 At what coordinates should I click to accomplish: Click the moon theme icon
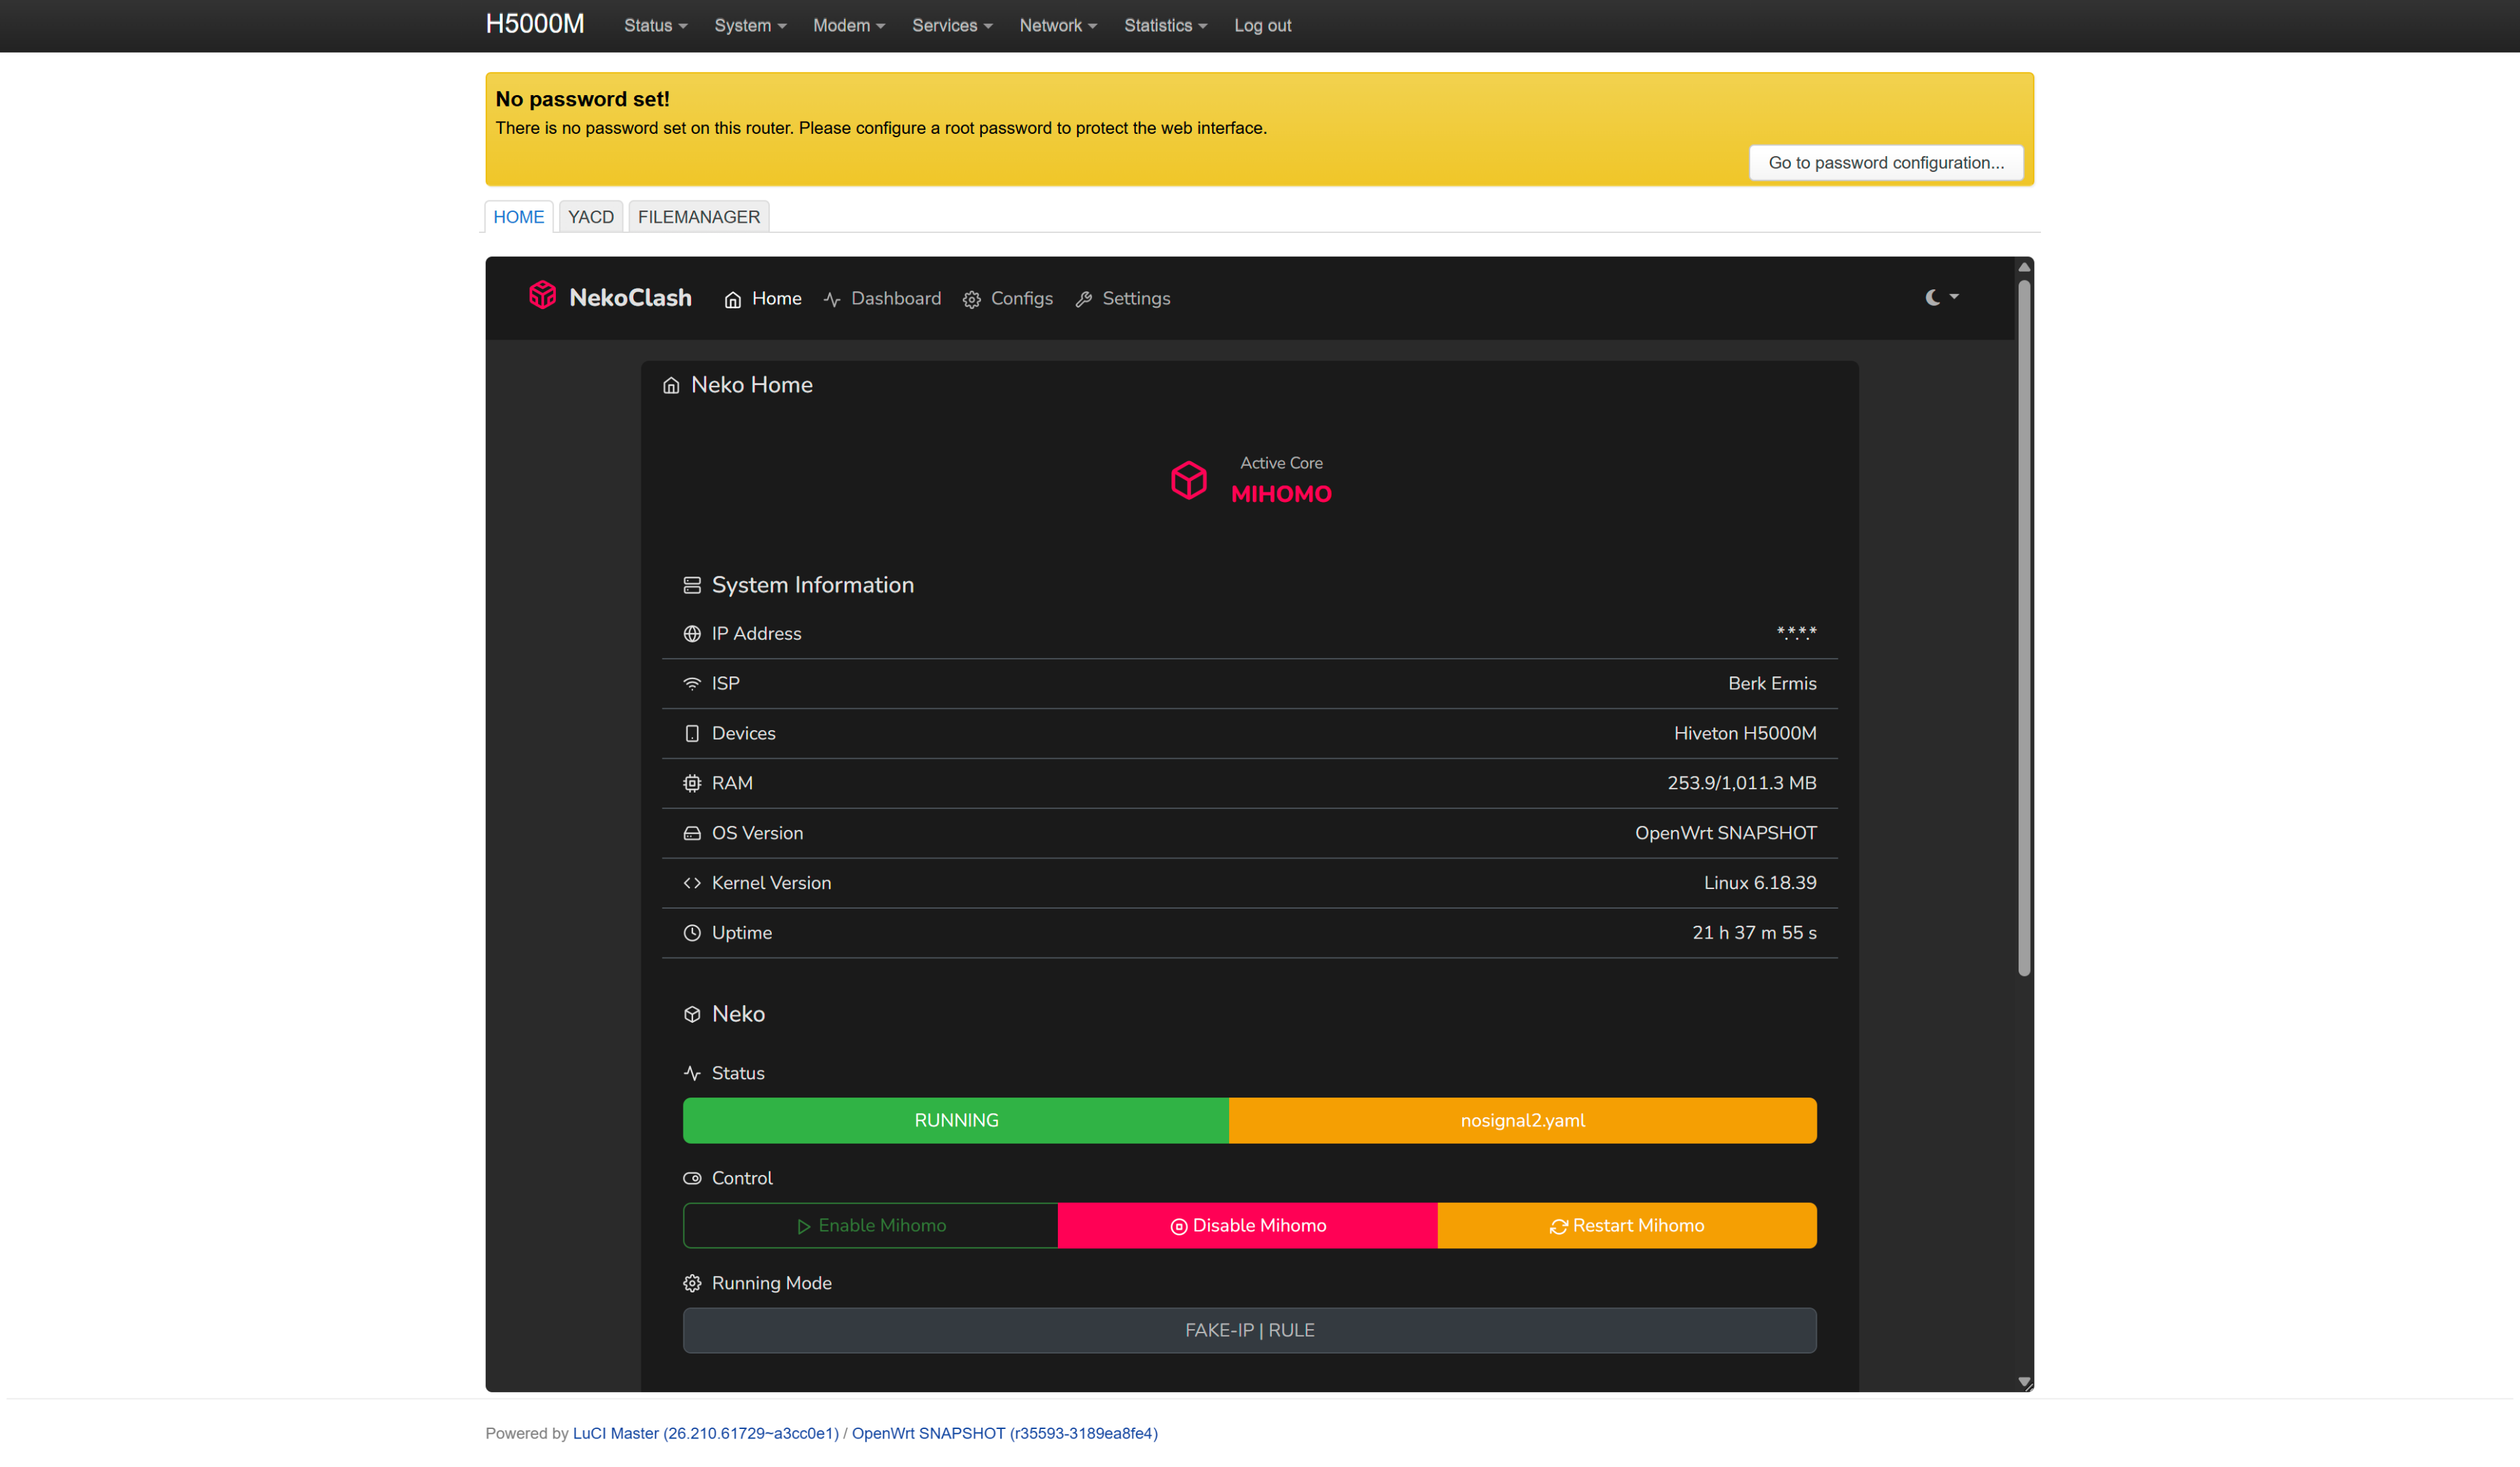point(1933,297)
